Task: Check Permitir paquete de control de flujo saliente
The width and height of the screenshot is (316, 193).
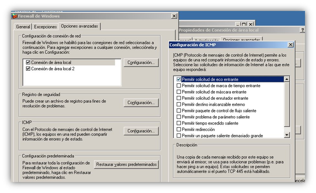Action: coord(178,110)
